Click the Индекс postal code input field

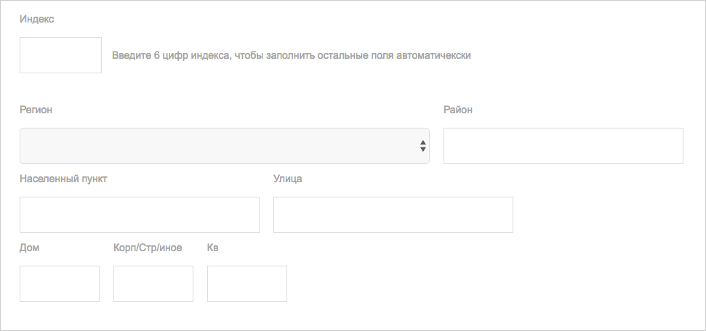(x=60, y=55)
